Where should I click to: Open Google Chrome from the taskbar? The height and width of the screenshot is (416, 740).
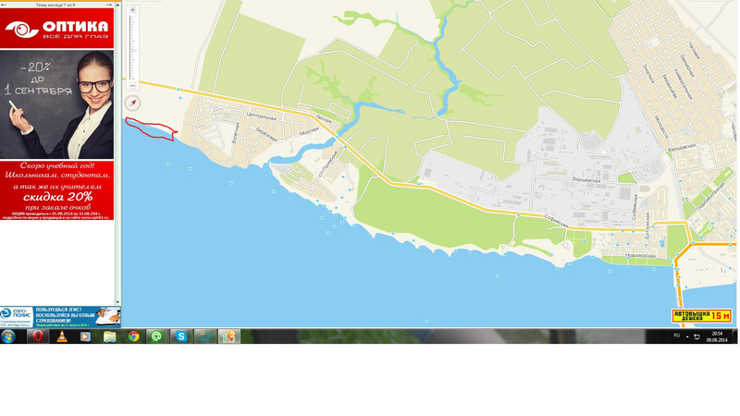(133, 336)
